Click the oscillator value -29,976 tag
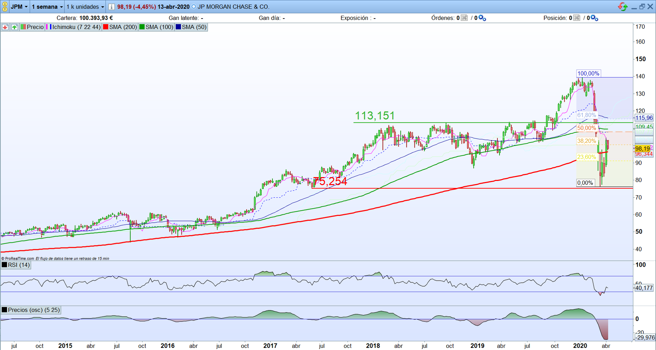Image resolution: width=656 pixels, height=350 pixels. 645,337
